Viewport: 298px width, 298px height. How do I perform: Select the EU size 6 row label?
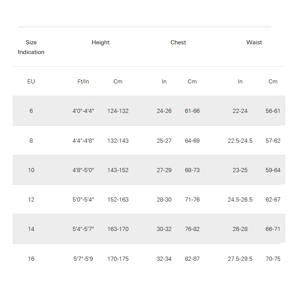click(x=31, y=111)
